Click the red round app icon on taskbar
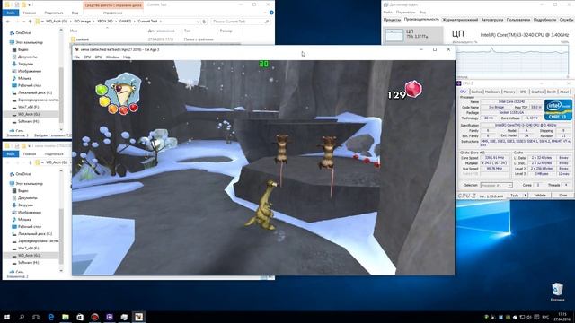575x323 pixels. click(94, 317)
